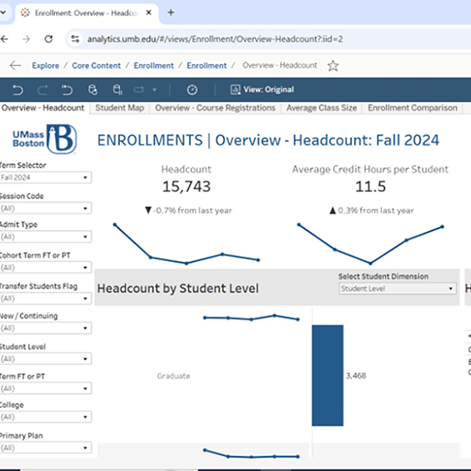This screenshot has width=471, height=471.
Task: Pause automatic updates via the pause icon
Action: pos(117,90)
